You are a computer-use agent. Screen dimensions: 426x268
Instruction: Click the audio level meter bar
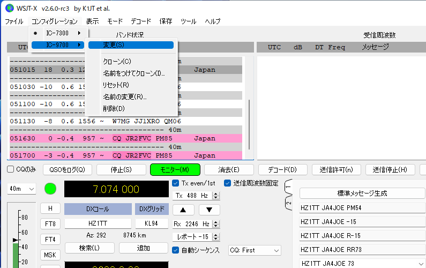(x=16, y=255)
